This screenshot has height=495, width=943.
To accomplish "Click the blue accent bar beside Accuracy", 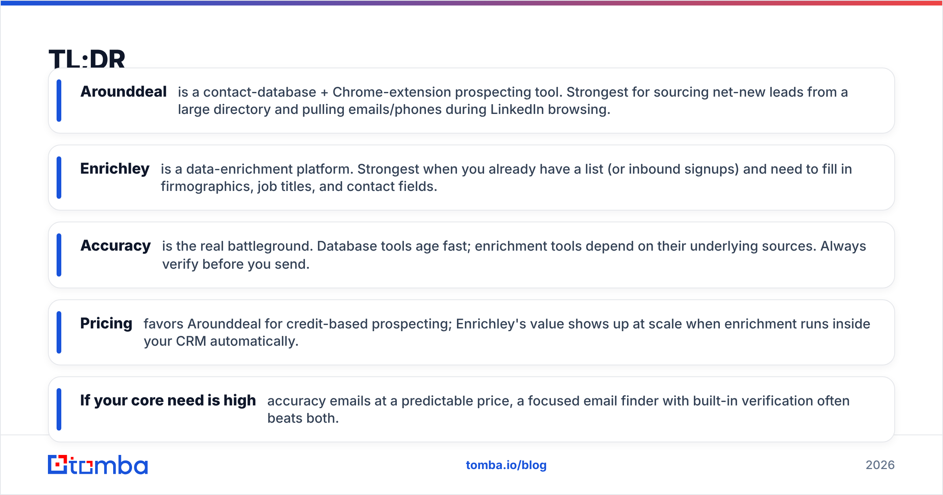I will [59, 255].
